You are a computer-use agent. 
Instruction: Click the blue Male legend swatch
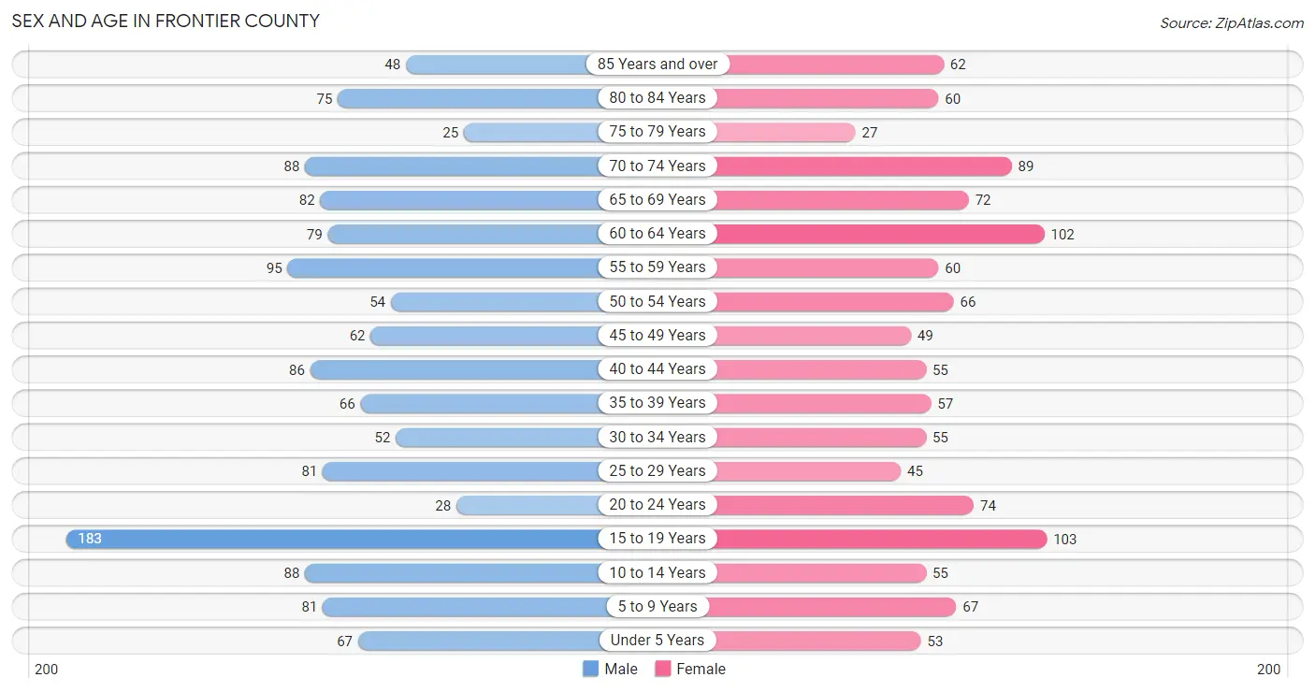590,669
